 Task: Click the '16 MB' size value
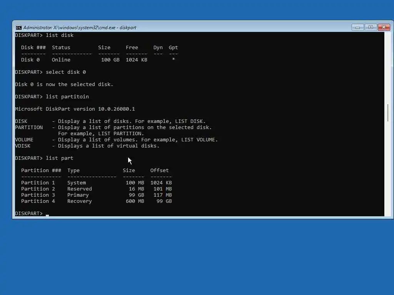(137, 189)
